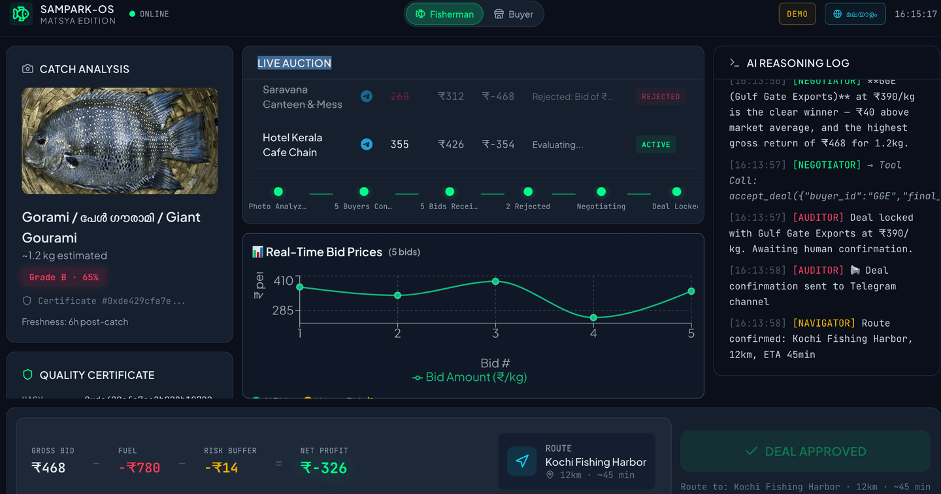Click the shield icon next to Certificate hash
The width and height of the screenshot is (941, 494).
pos(27,301)
